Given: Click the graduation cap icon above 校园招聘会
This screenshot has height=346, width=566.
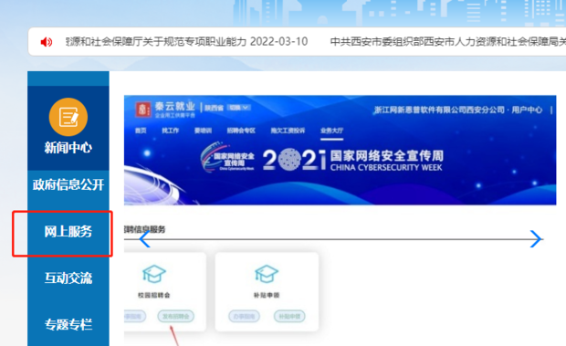Looking at the screenshot, I should pos(154,274).
